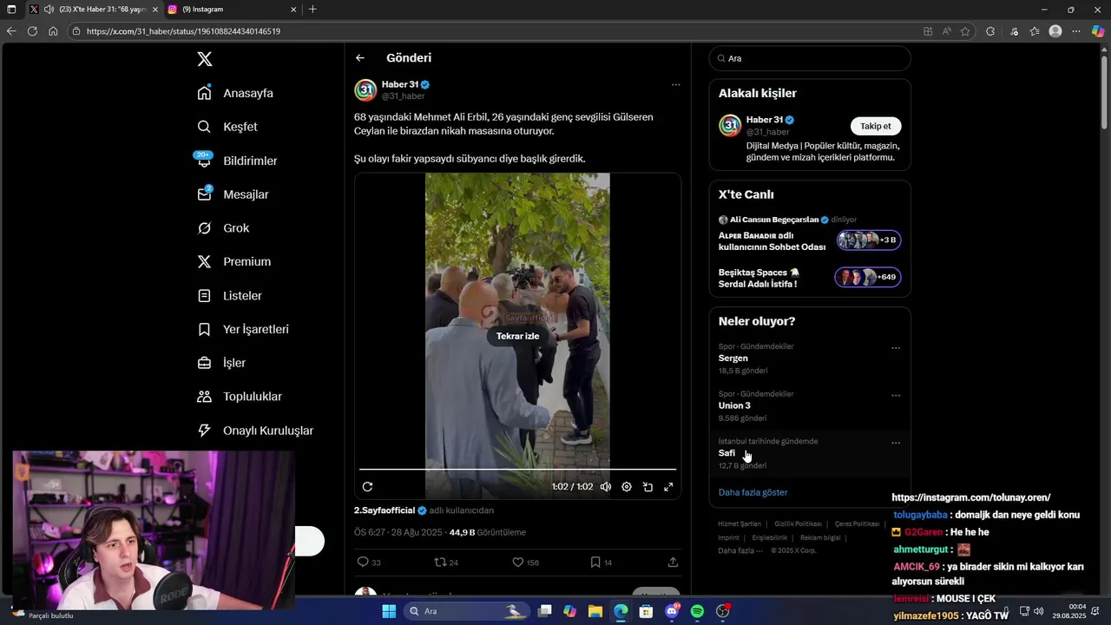Open the Gizlilik Politikası footer link
This screenshot has width=1111, height=625.
click(798, 524)
